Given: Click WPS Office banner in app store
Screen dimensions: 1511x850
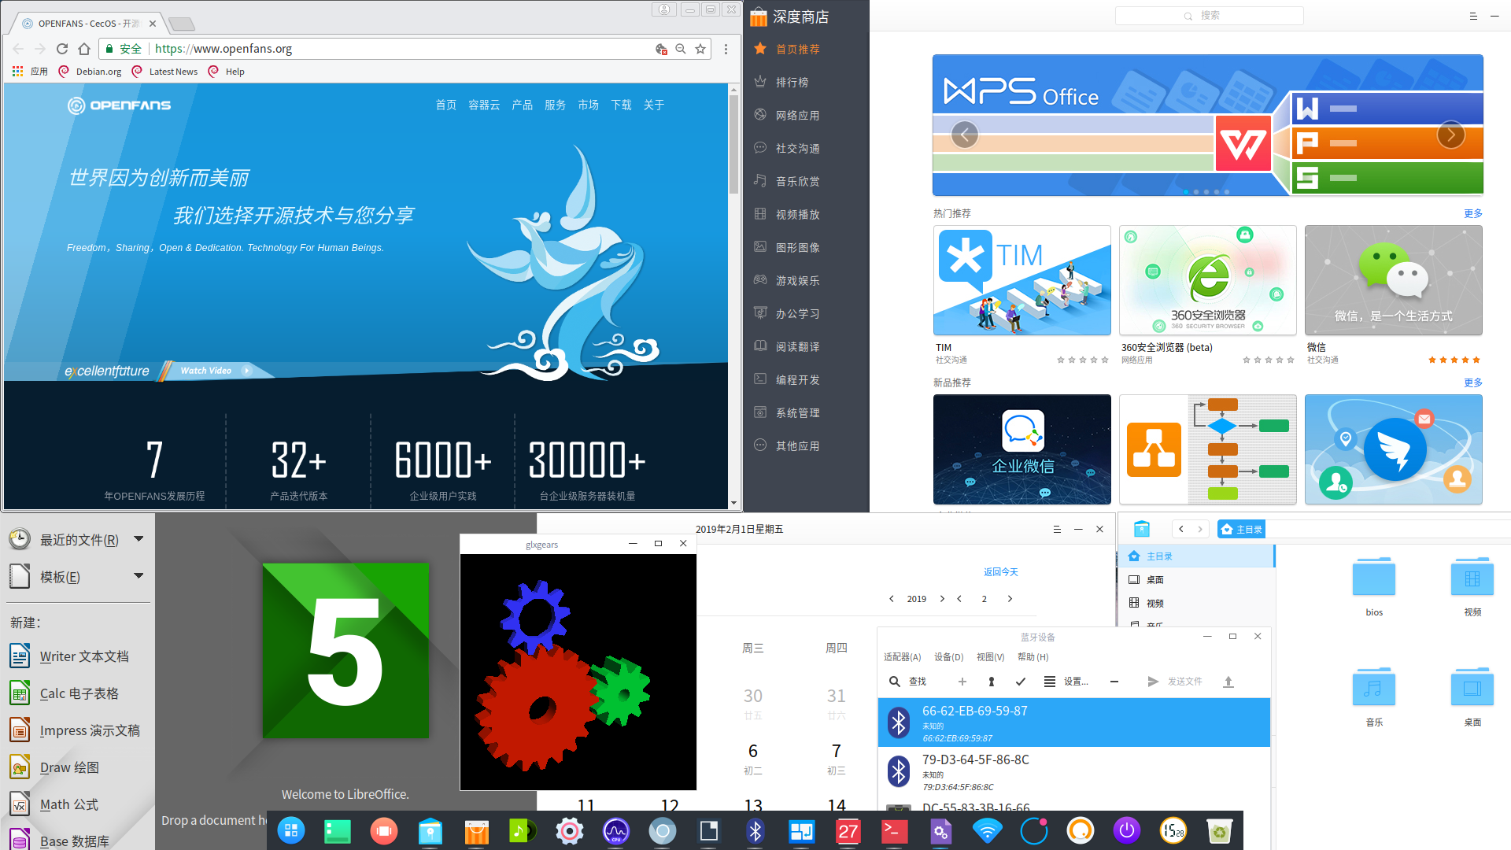Looking at the screenshot, I should pyautogui.click(x=1207, y=124).
